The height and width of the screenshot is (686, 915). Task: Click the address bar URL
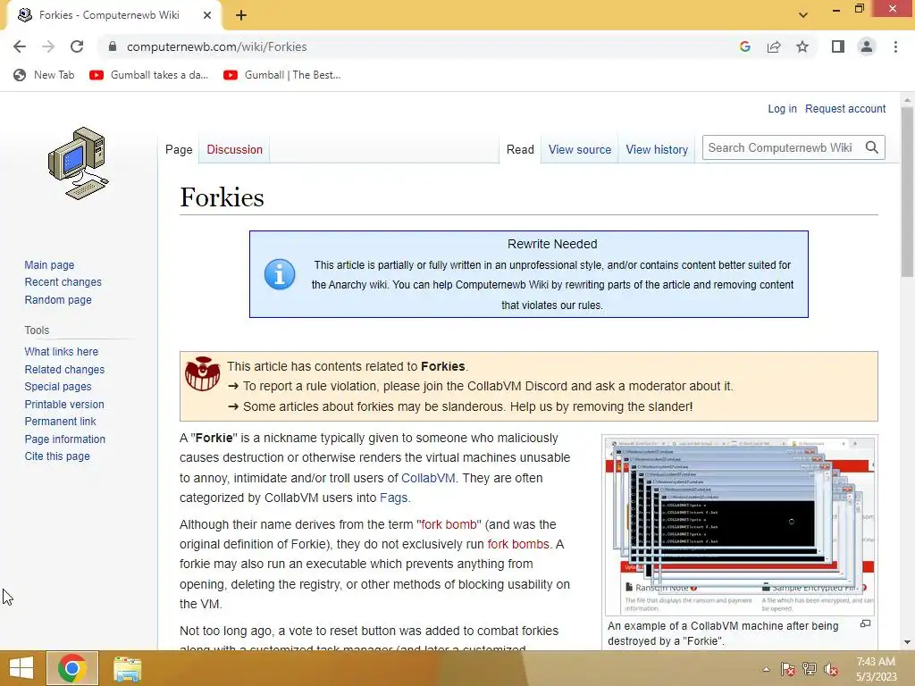pyautogui.click(x=216, y=46)
